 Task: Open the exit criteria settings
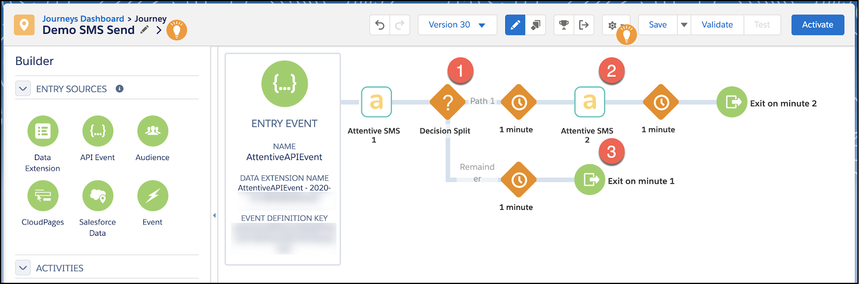[584, 25]
